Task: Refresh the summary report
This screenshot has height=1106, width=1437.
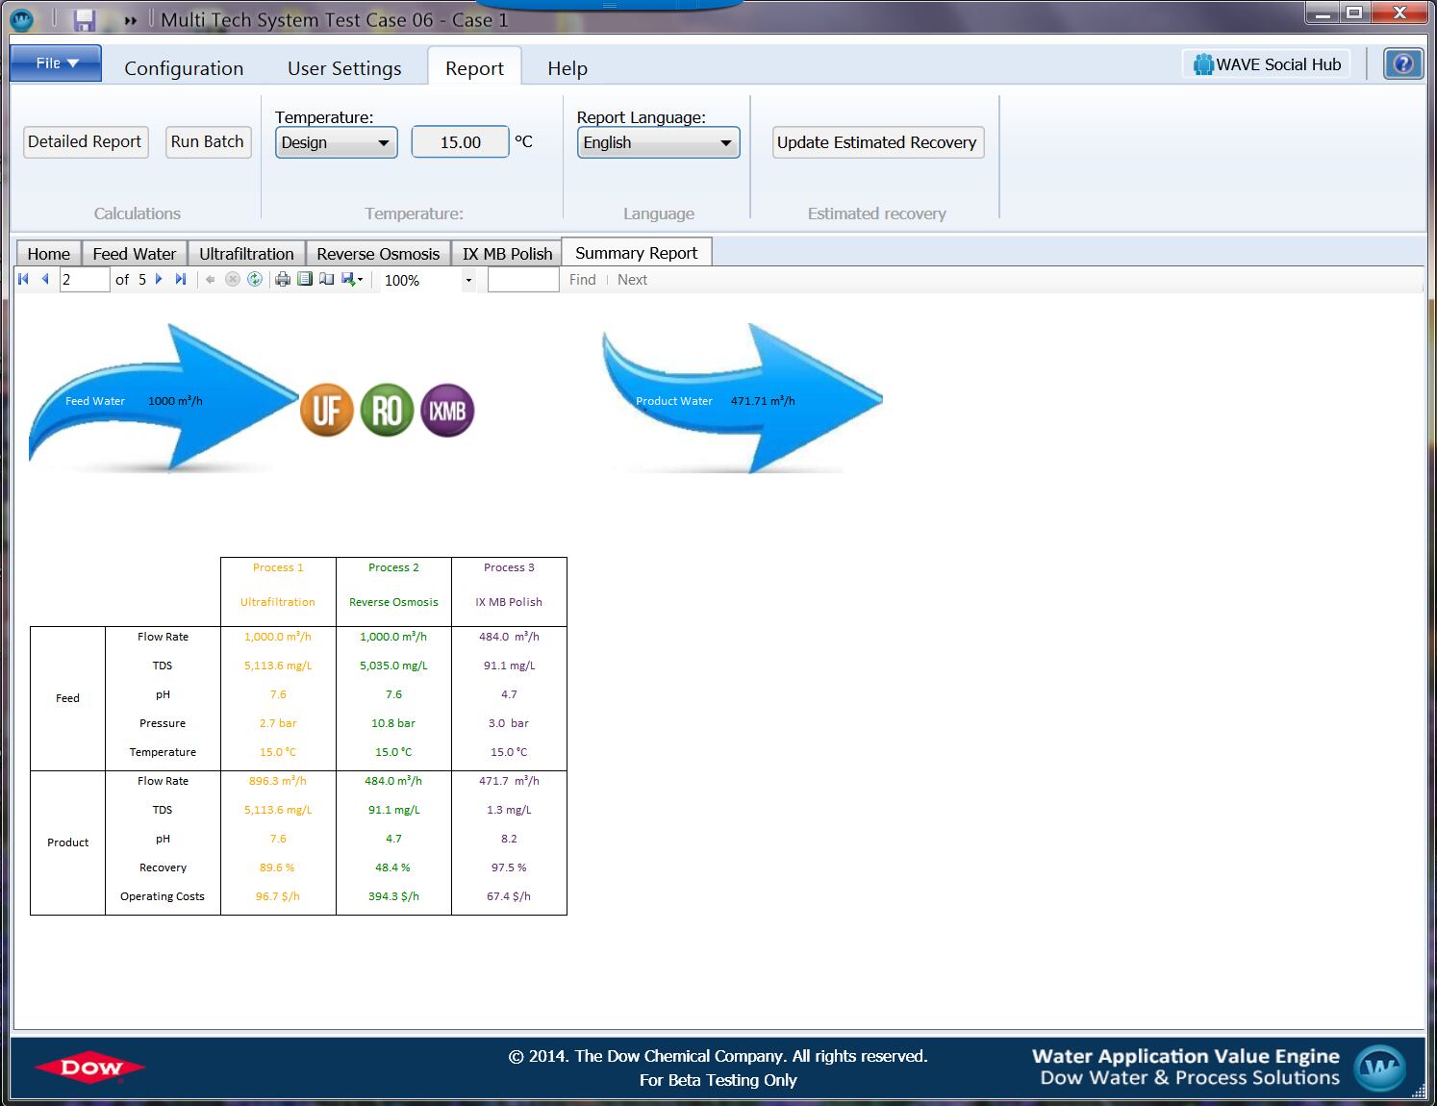Action: [x=255, y=280]
